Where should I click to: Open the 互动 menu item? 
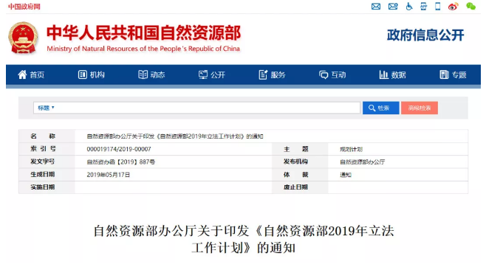[332, 75]
